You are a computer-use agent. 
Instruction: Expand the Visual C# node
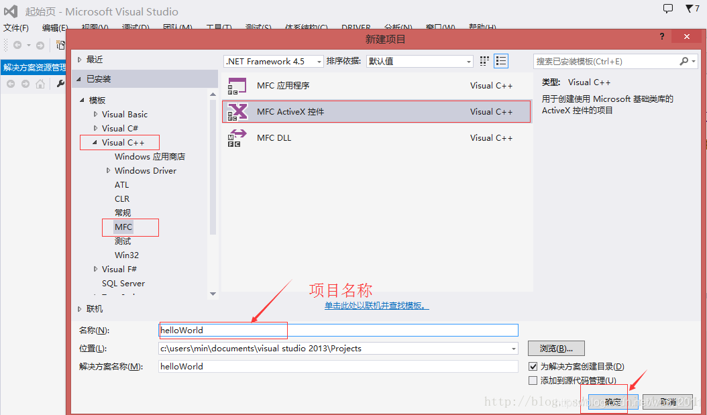coord(95,129)
